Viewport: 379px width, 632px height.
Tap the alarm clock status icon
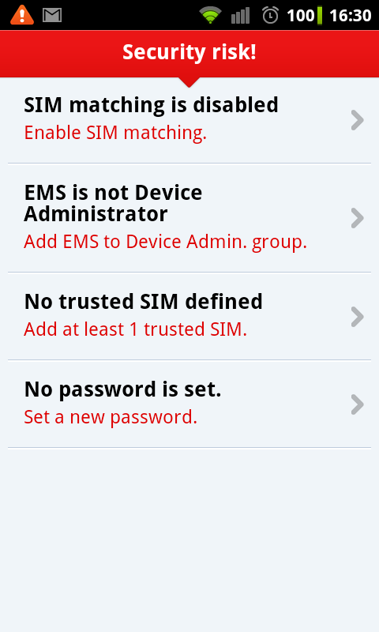[270, 15]
